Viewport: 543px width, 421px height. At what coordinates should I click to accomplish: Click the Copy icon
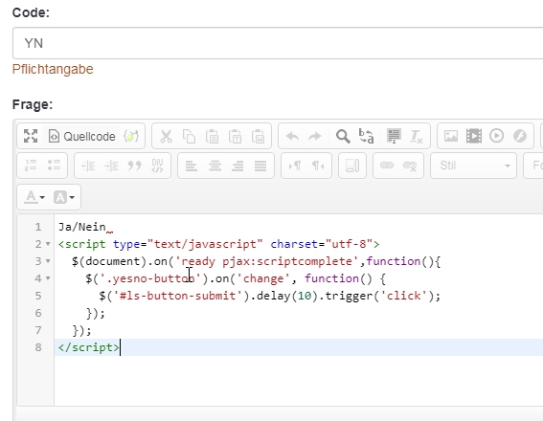189,136
